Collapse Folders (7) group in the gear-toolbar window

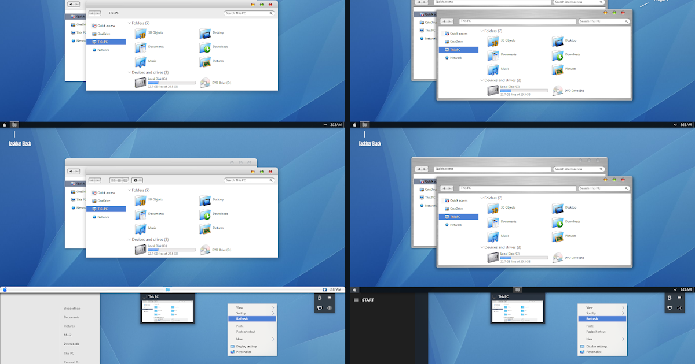130,190
